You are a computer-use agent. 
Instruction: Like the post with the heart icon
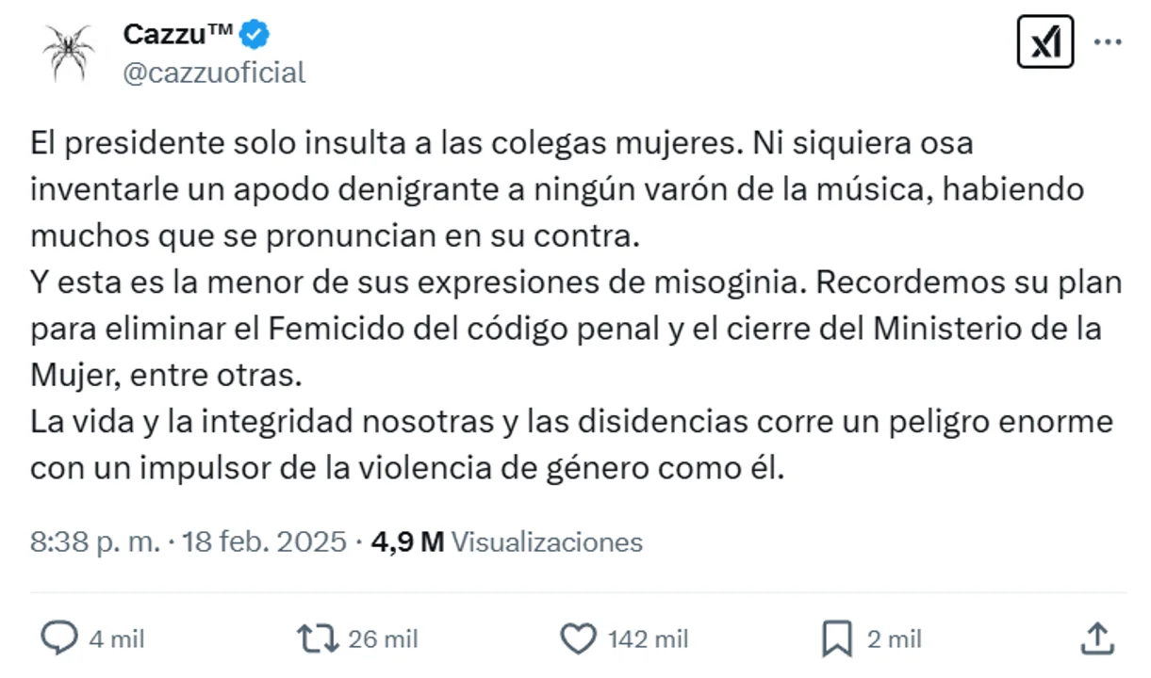(x=578, y=640)
